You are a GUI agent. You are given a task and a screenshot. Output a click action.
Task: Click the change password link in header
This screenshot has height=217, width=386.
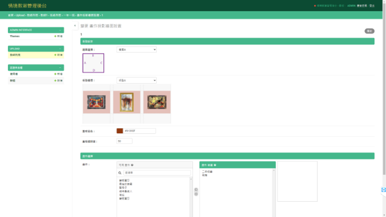tap(362, 6)
